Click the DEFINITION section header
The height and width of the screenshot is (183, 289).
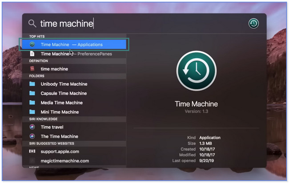[x=39, y=61]
